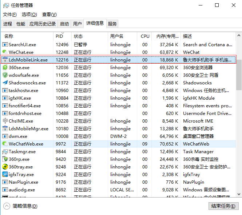
Task: Switch to the 启动 tab
Action: 64,24
